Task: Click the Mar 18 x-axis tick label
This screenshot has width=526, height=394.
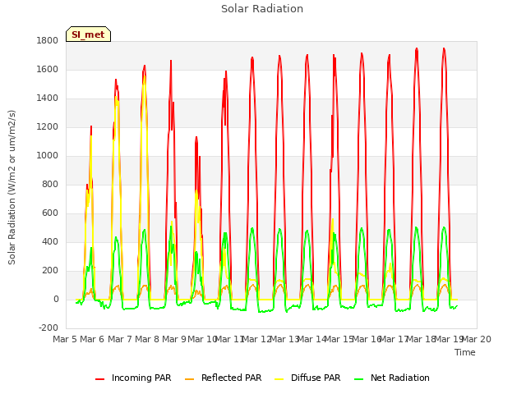Action: click(x=422, y=339)
